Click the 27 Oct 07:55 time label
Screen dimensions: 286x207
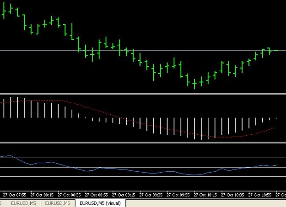tap(15, 195)
